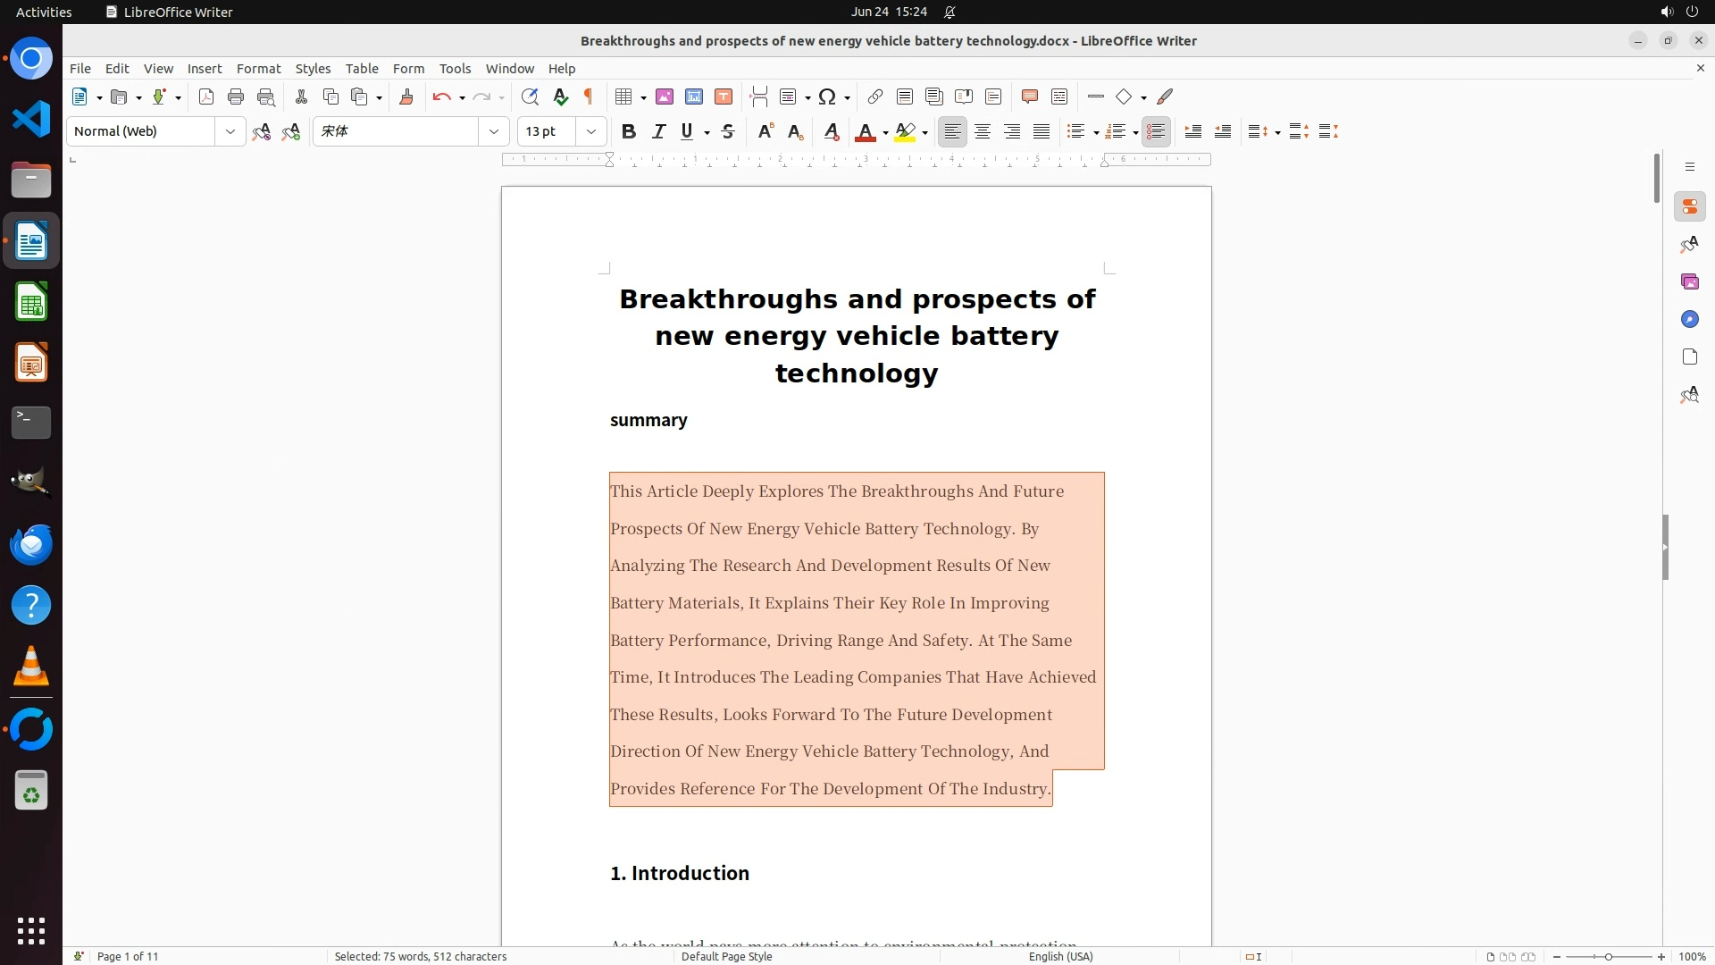Insert special character omega icon
The height and width of the screenshot is (965, 1715).
click(827, 96)
